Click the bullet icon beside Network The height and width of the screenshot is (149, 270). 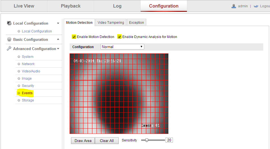(19, 64)
